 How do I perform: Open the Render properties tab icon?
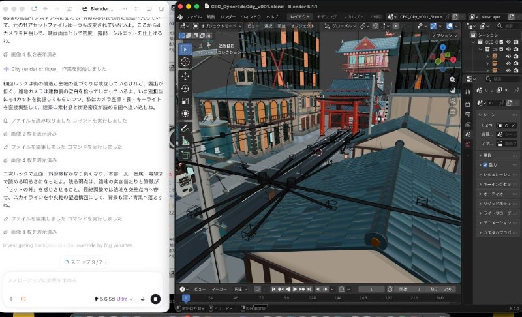(x=468, y=104)
